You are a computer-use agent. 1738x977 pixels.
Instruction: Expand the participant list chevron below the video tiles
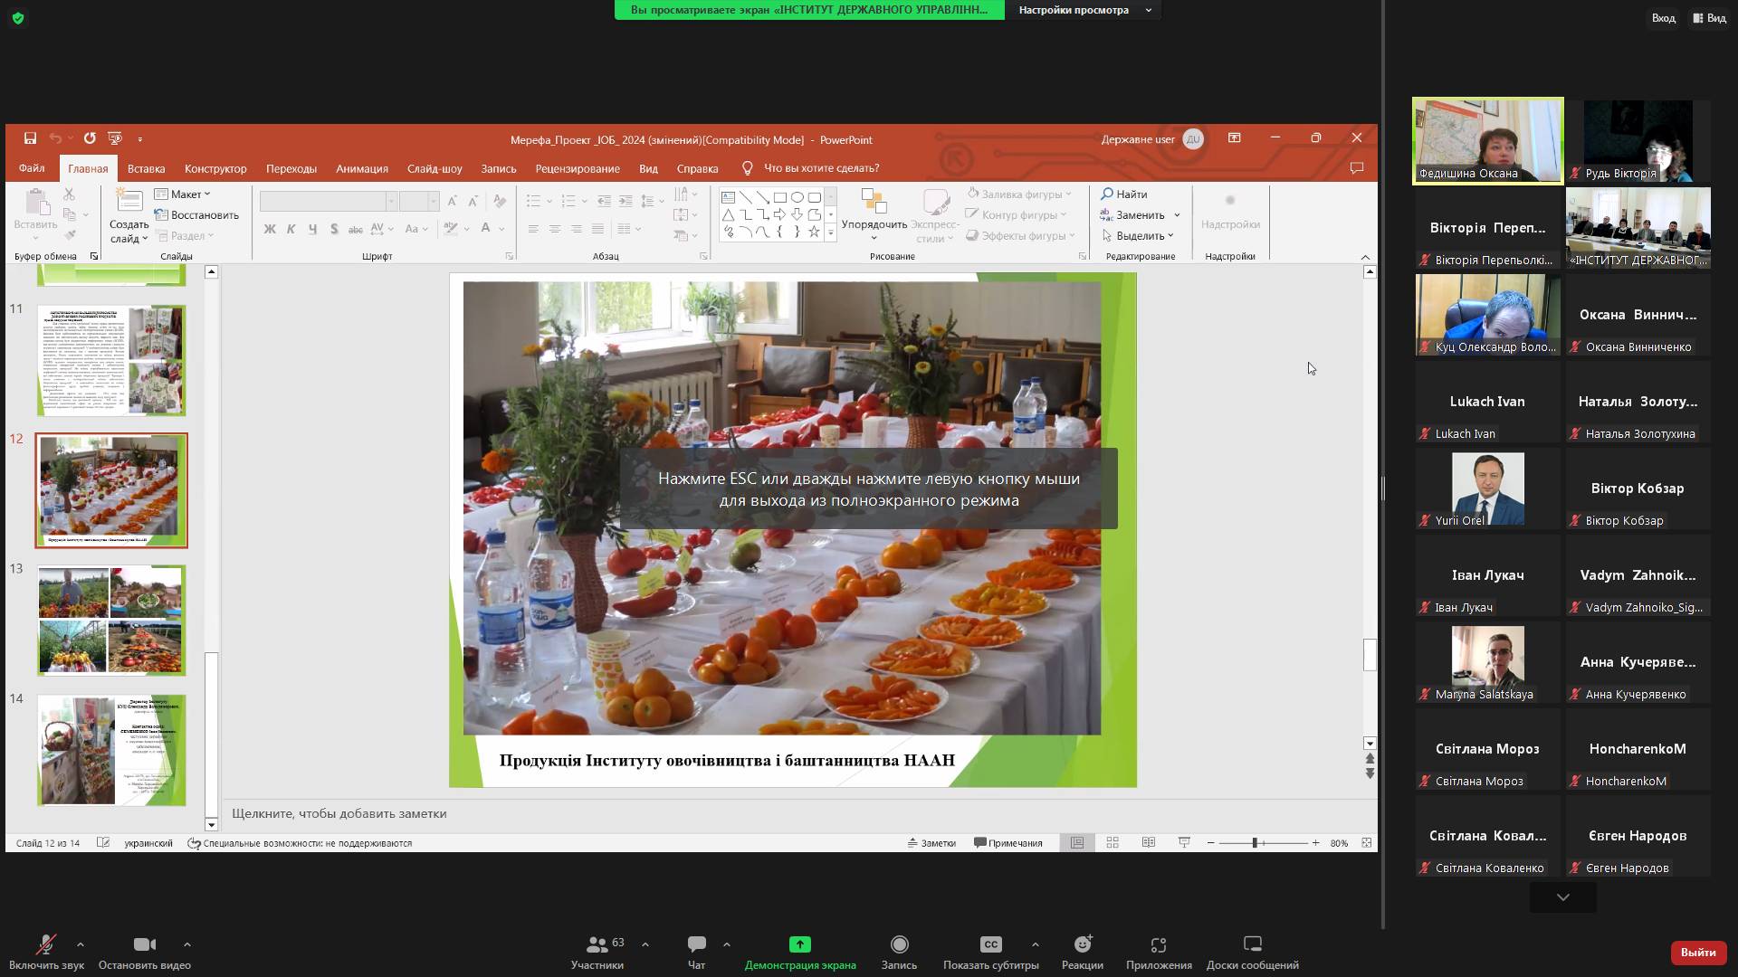pos(1562,897)
